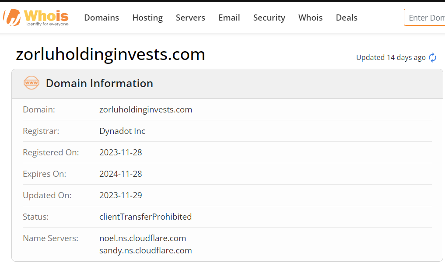The width and height of the screenshot is (445, 263).
Task: Click the Status: label
Action: (36, 217)
